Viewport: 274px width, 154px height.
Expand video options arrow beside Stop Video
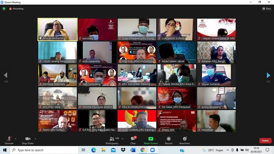tap(35, 139)
